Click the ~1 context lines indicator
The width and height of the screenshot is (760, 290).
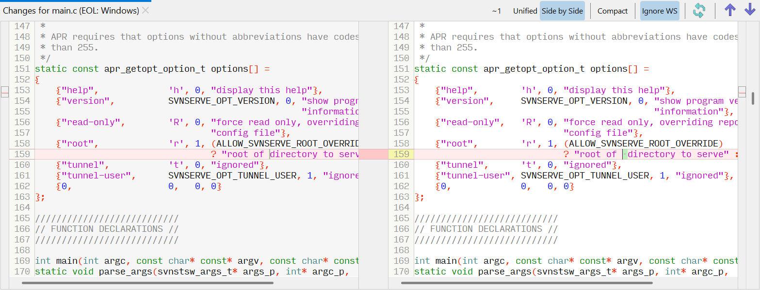[497, 10]
